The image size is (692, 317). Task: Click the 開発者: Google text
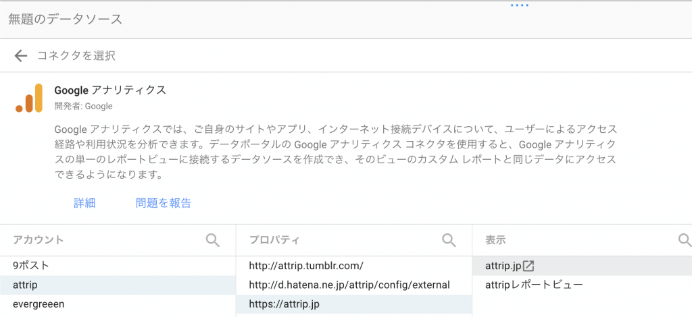click(83, 106)
